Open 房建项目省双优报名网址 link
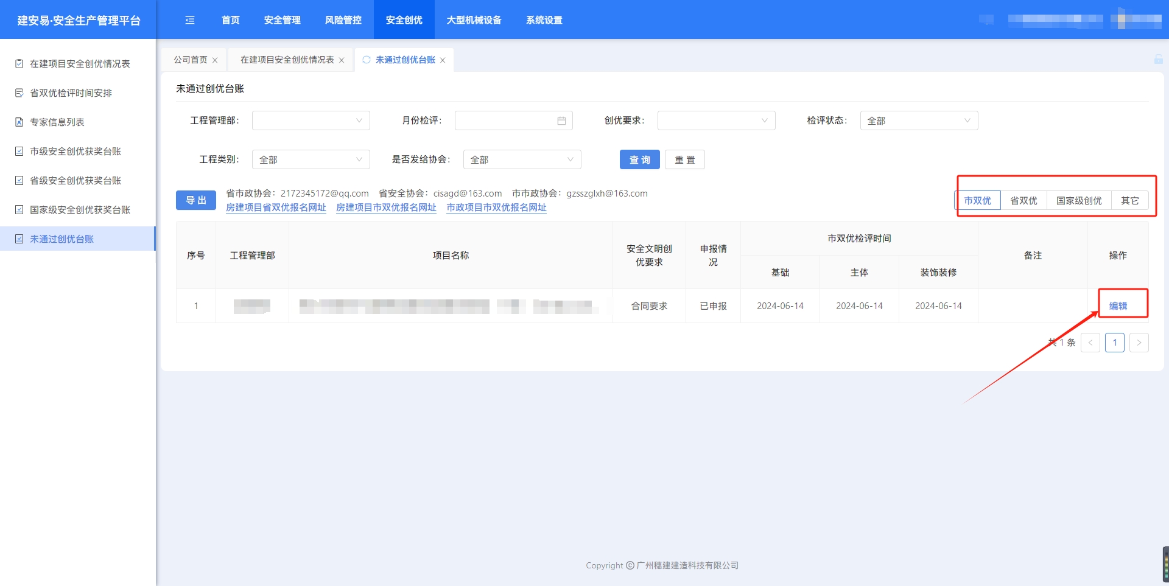Viewport: 1169px width, 586px height. 276,208
